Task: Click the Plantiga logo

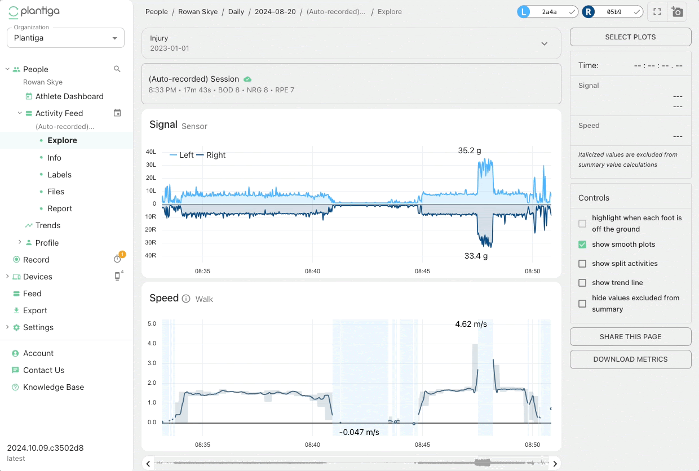Action: click(x=34, y=11)
